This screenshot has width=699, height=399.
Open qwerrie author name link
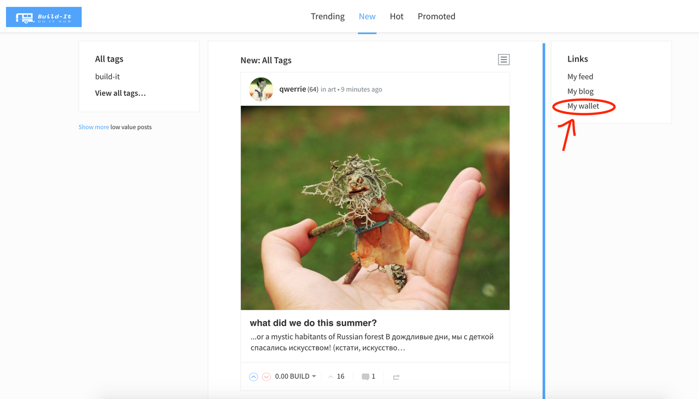tap(292, 89)
